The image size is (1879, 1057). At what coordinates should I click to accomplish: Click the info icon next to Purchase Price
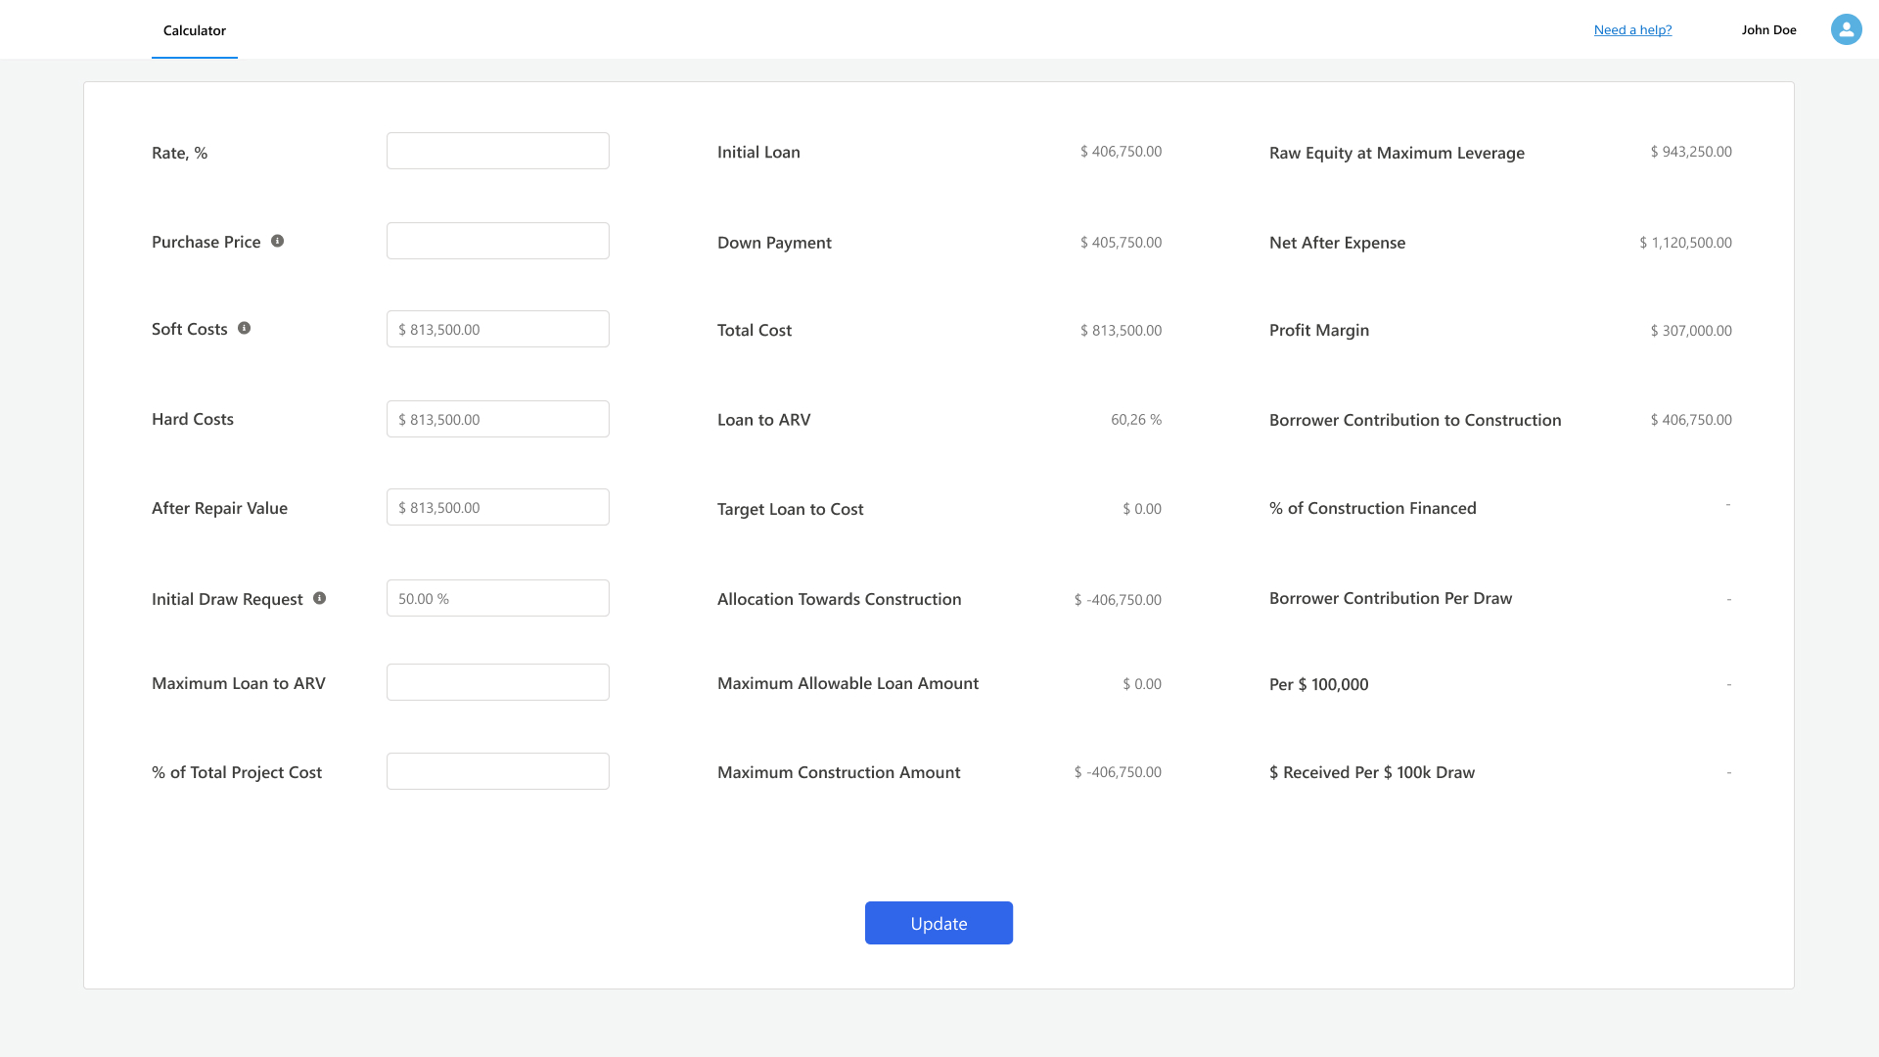tap(278, 241)
